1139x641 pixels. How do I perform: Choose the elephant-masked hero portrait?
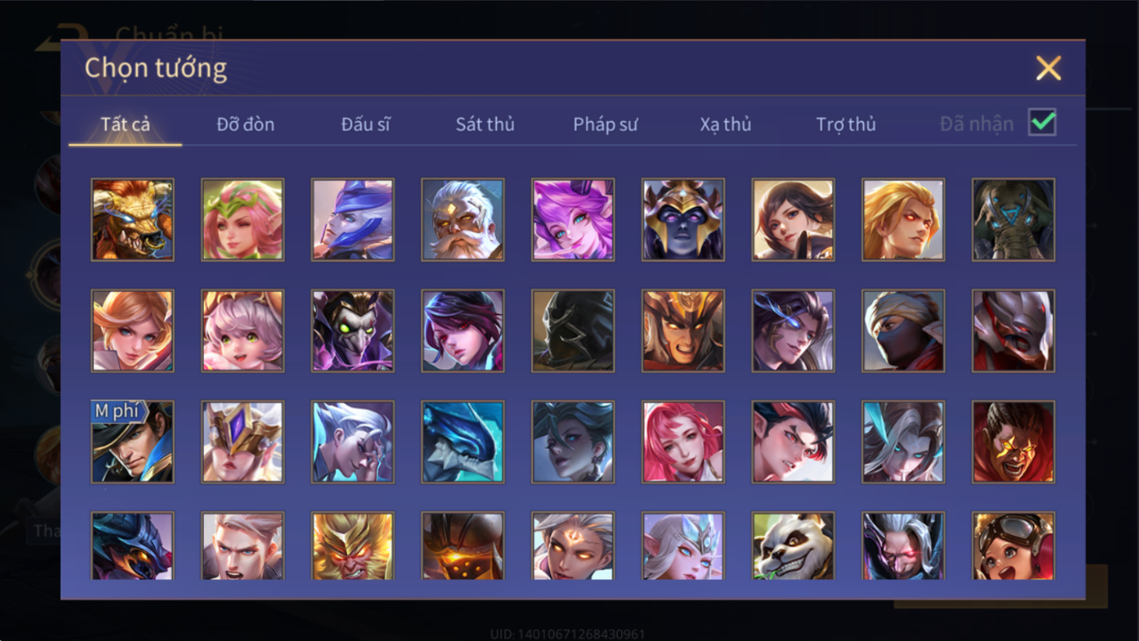pos(1013,219)
